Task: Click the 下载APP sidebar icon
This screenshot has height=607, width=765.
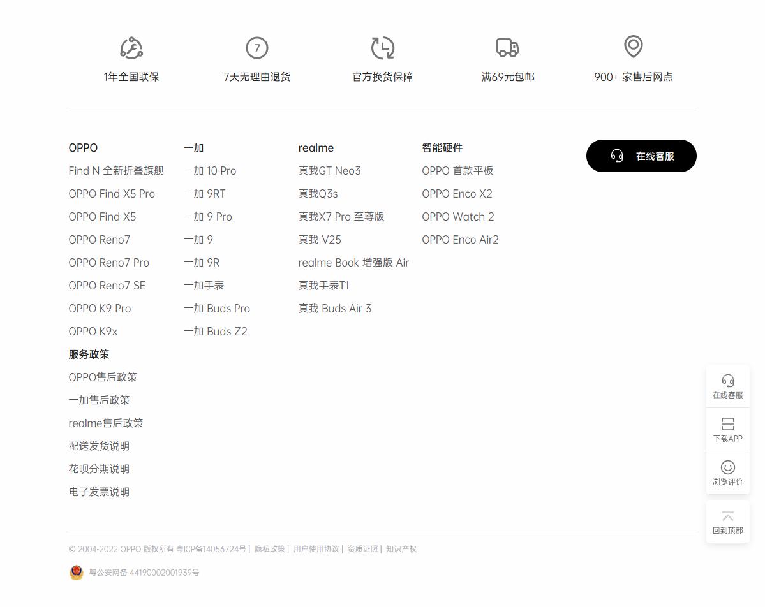Action: coord(727,429)
